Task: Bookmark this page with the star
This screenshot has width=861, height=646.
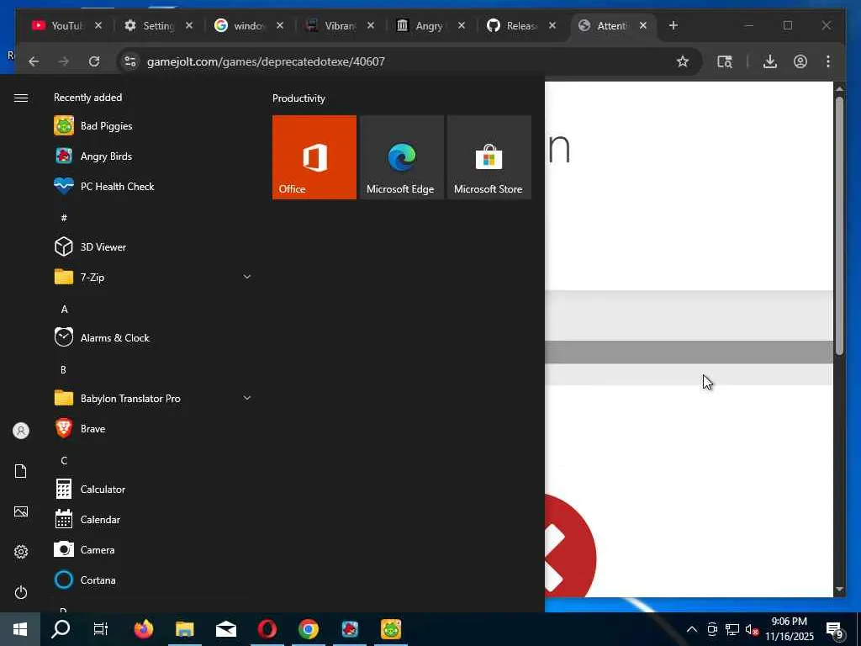Action: pos(683,61)
